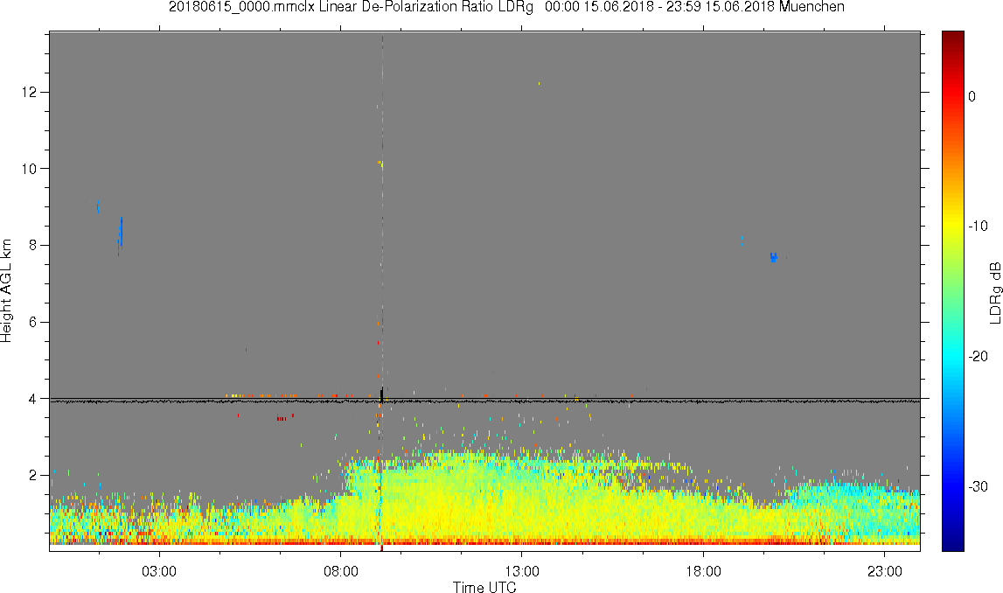Click the colorbar value 0
Image resolution: width=1003 pixels, height=593 pixels.
click(972, 96)
